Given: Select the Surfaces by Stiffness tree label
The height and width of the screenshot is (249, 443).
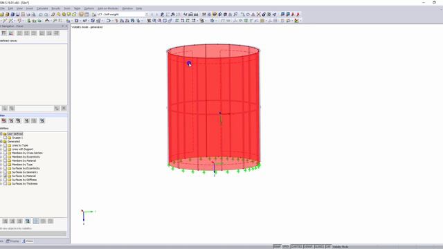Looking at the screenshot, I should 24,180.
